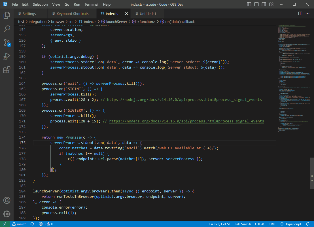314x227 pixels.
Task: Click the notifications bell in status bar
Action: pyautogui.click(x=308, y=224)
